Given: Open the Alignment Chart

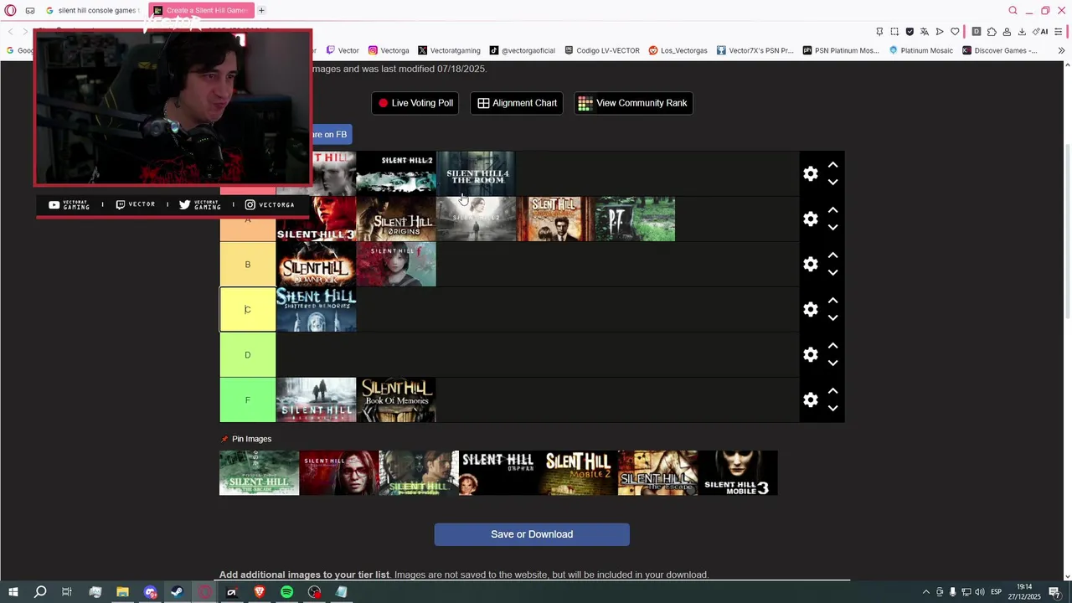Looking at the screenshot, I should tap(517, 103).
